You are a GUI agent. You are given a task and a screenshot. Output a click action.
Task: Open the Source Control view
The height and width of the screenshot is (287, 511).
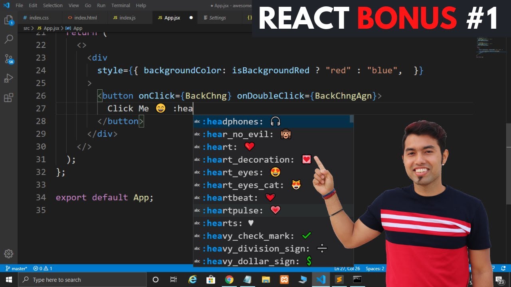point(9,59)
